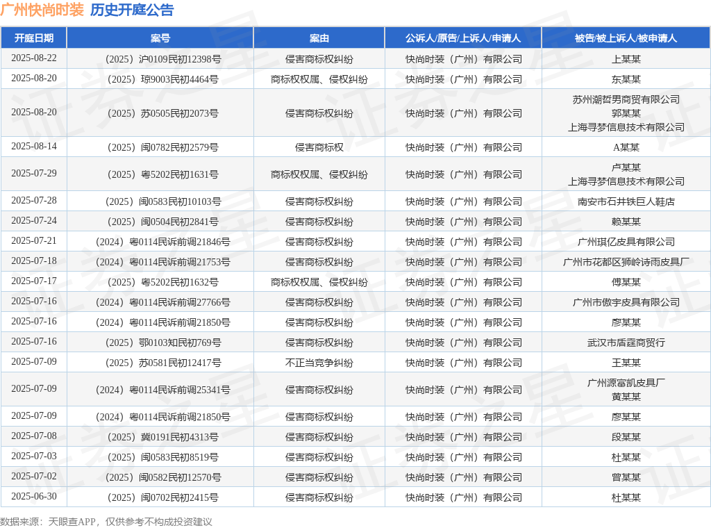Click case number (2025)闽0582民初12570号
The image size is (711, 528).
(x=163, y=478)
